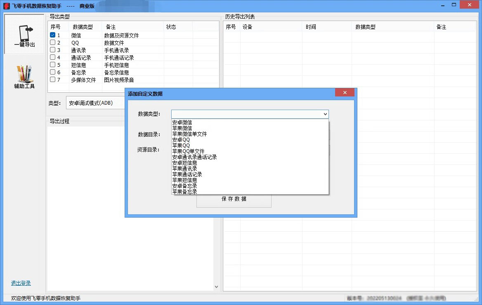Maximize the main application window
Image resolution: width=482 pixels, height=305 pixels.
point(454,5)
